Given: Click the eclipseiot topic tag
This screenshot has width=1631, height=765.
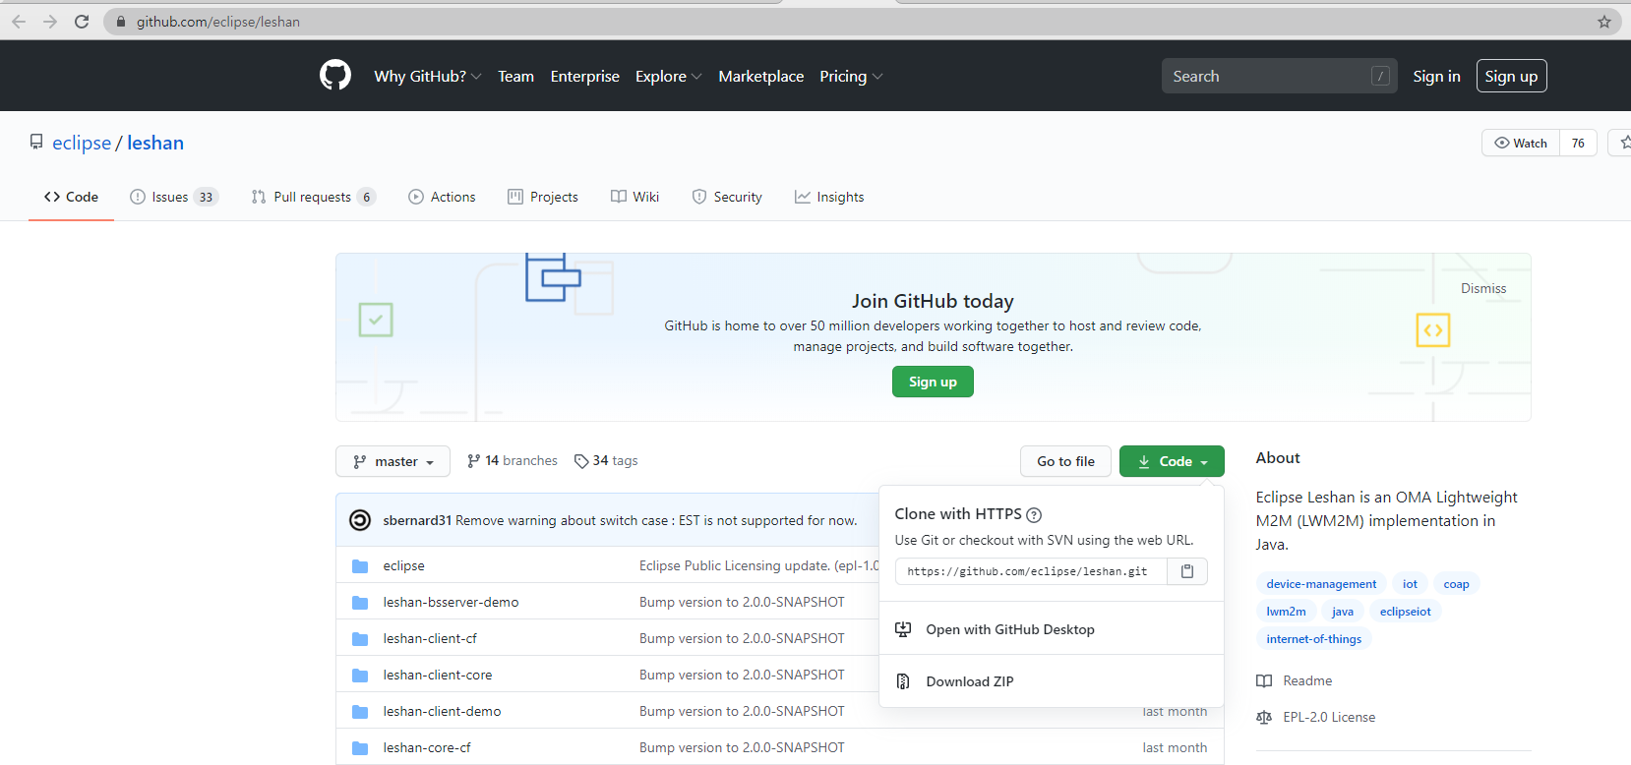Looking at the screenshot, I should (x=1405, y=612).
